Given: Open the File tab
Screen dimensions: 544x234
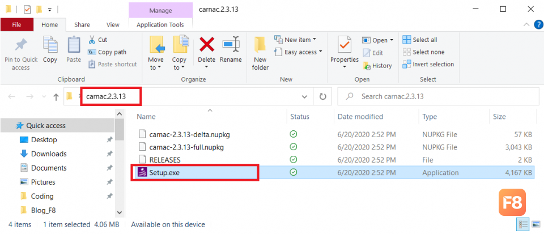Looking at the screenshot, I should 16,24.
